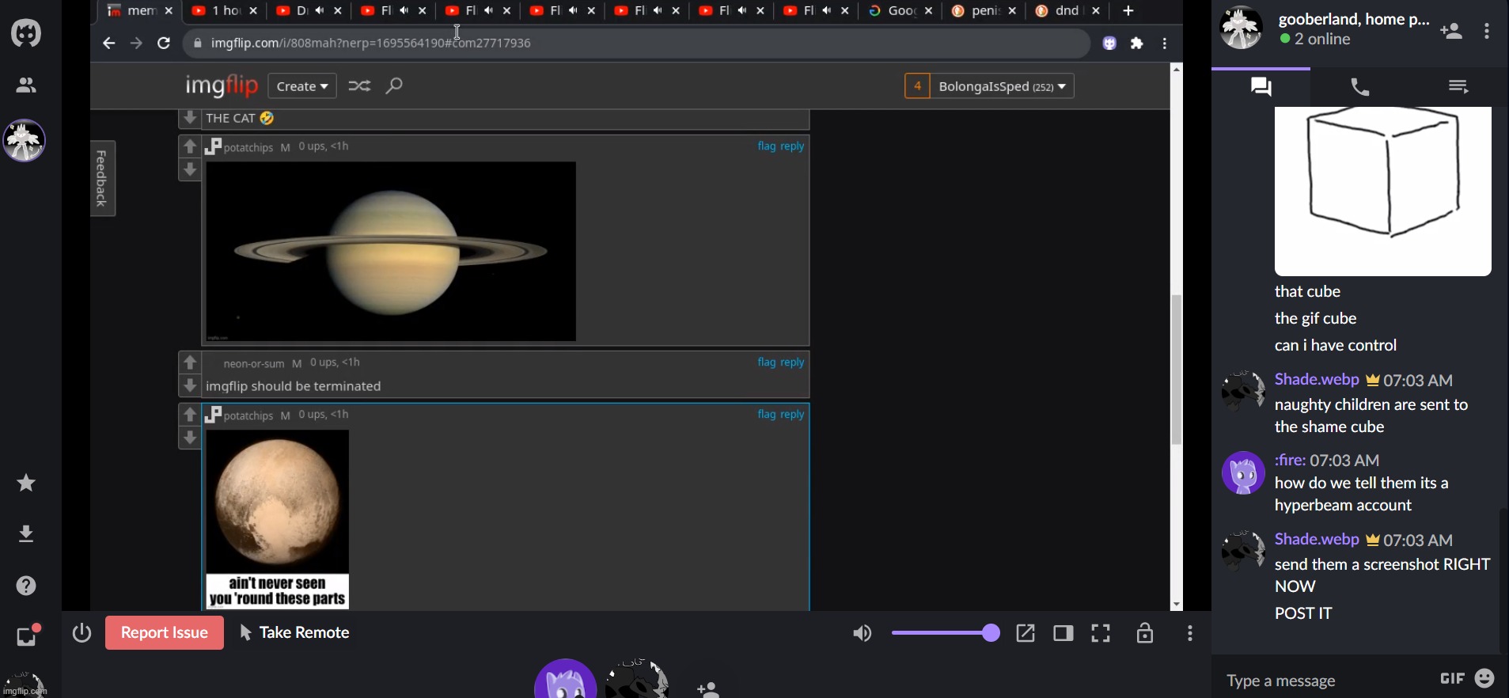
Task: Toggle the side panel layout icon
Action: point(1064,633)
